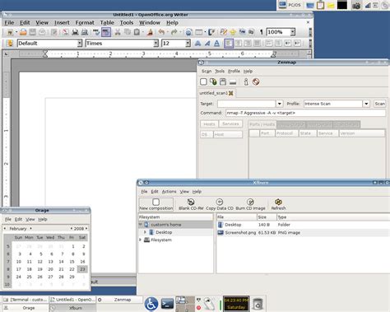
Task: Open the Default paragraph style dropdown
Action: pos(79,43)
